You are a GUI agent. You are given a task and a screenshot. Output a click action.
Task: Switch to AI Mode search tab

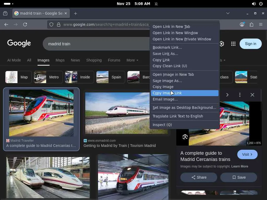[14, 60]
